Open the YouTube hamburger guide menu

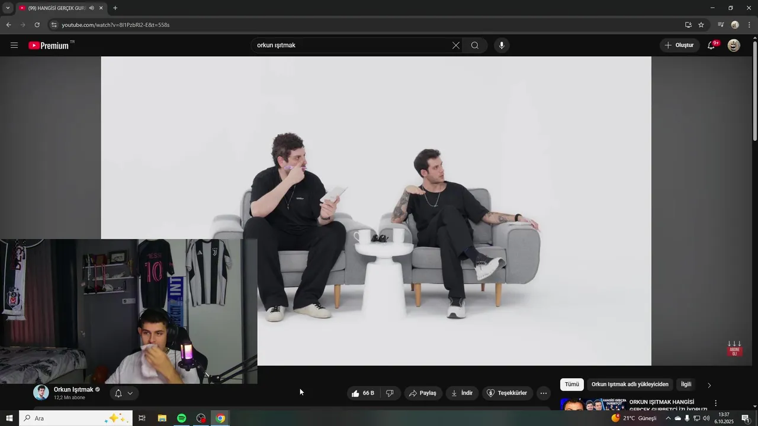click(x=14, y=46)
